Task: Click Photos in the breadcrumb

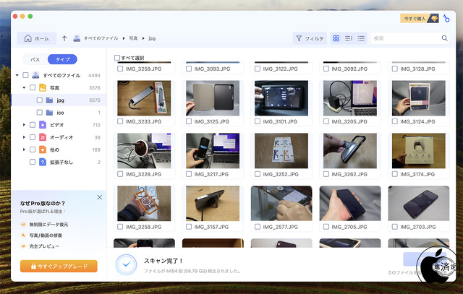Action: coord(133,38)
